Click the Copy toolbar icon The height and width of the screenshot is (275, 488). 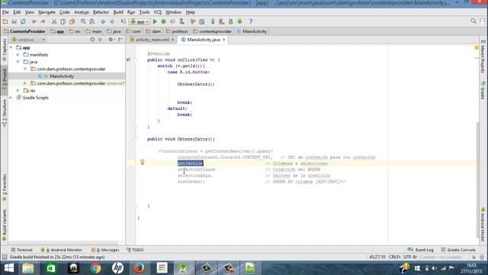[63, 21]
